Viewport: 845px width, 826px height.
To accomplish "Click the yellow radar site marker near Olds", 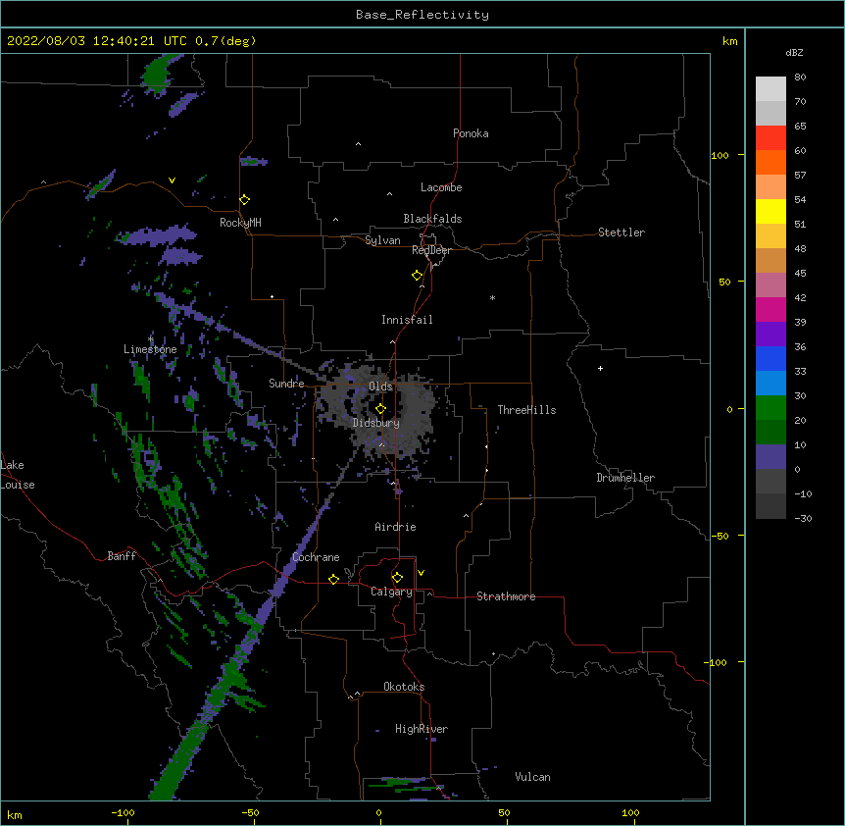I will 381,409.
